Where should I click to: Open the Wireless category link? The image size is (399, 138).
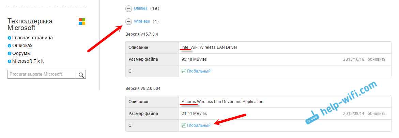pyautogui.click(x=142, y=21)
